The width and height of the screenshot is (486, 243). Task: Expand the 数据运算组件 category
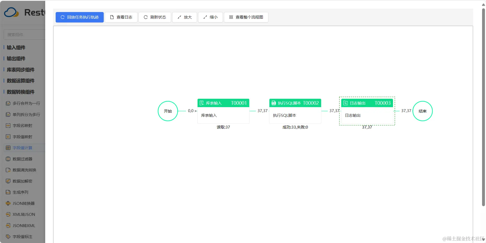[21, 81]
